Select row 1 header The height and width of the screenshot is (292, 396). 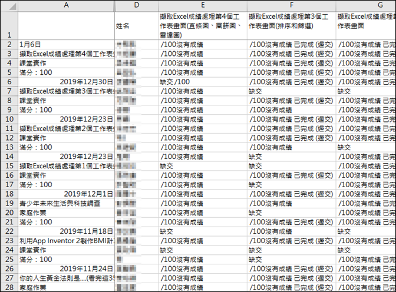(x=9, y=25)
